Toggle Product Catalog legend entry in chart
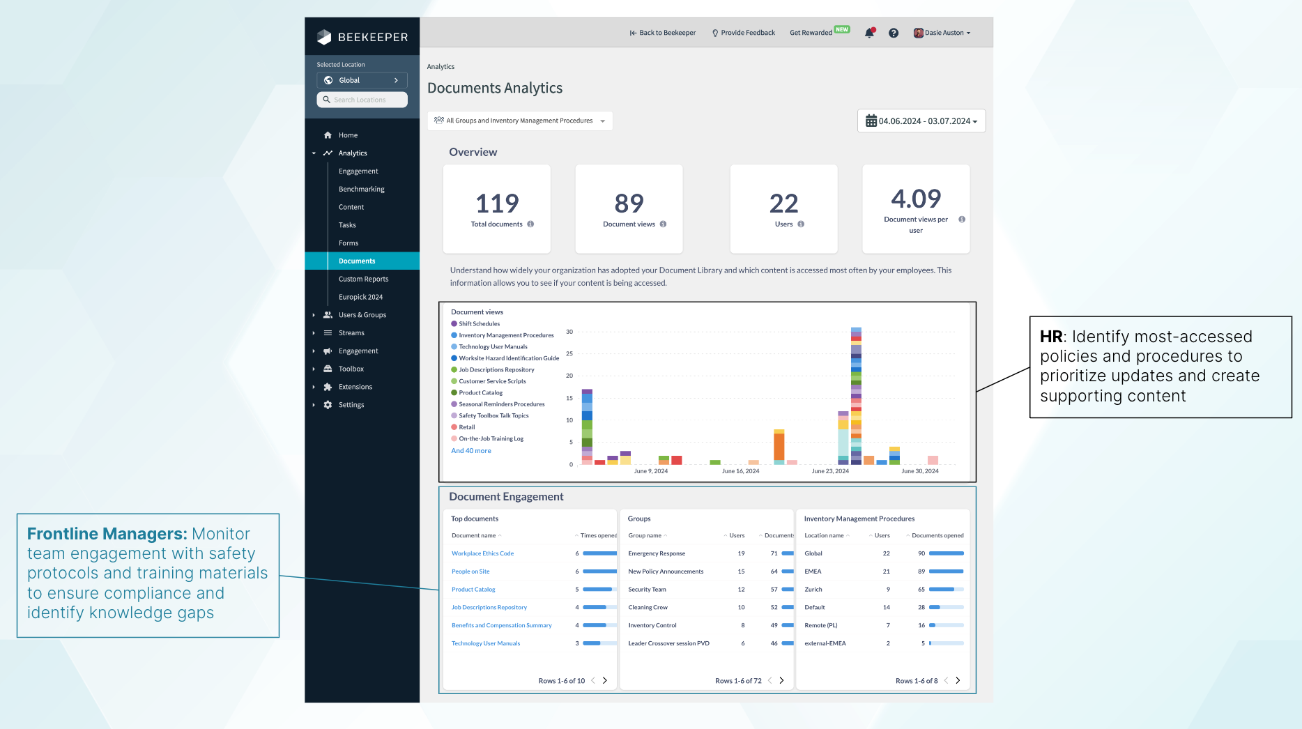The width and height of the screenshot is (1302, 729). [477, 393]
